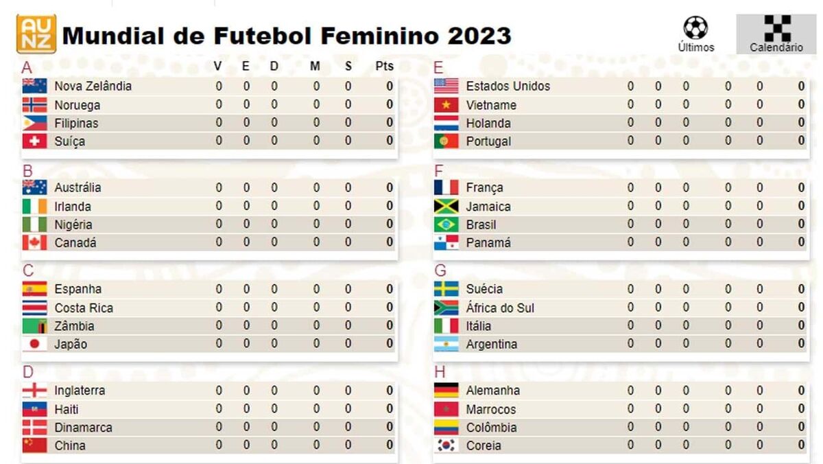Select the Coreia flag icon
Image resolution: width=823 pixels, height=464 pixels.
[x=446, y=445]
